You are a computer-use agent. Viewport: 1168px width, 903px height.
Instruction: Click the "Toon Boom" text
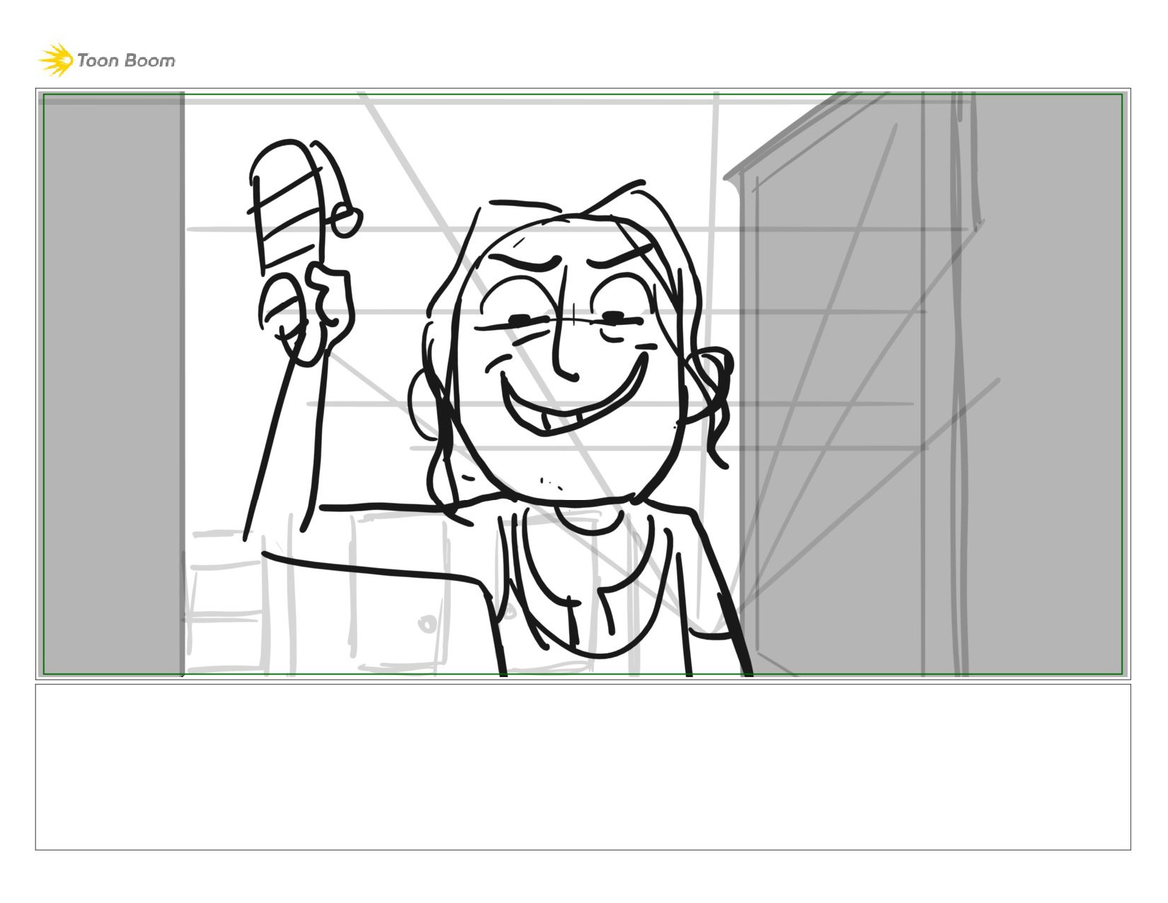126,60
